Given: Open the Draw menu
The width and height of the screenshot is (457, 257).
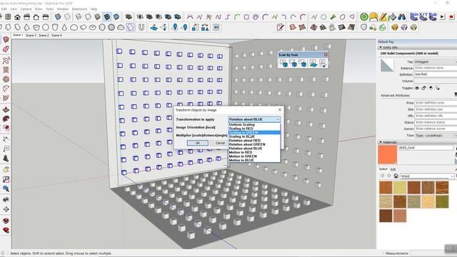Looking at the screenshot, I should click(x=39, y=9).
